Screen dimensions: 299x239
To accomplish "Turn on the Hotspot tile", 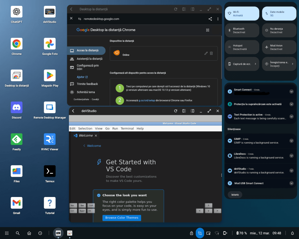I will pos(242,47).
